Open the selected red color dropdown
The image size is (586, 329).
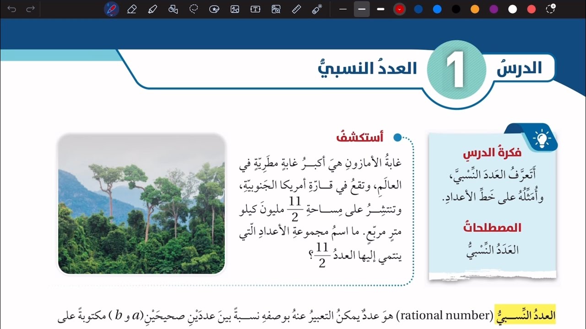tap(400, 9)
